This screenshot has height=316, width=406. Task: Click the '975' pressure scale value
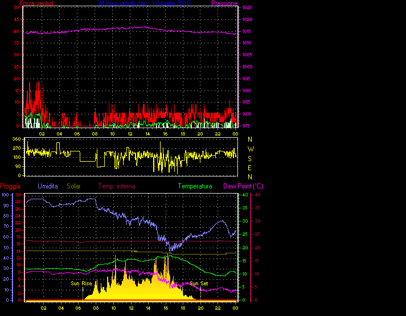[x=246, y=126]
